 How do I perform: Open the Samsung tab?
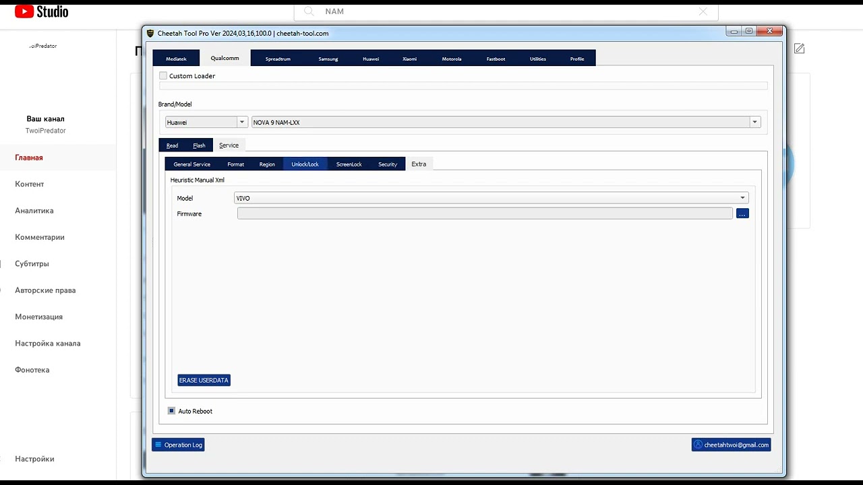(328, 59)
